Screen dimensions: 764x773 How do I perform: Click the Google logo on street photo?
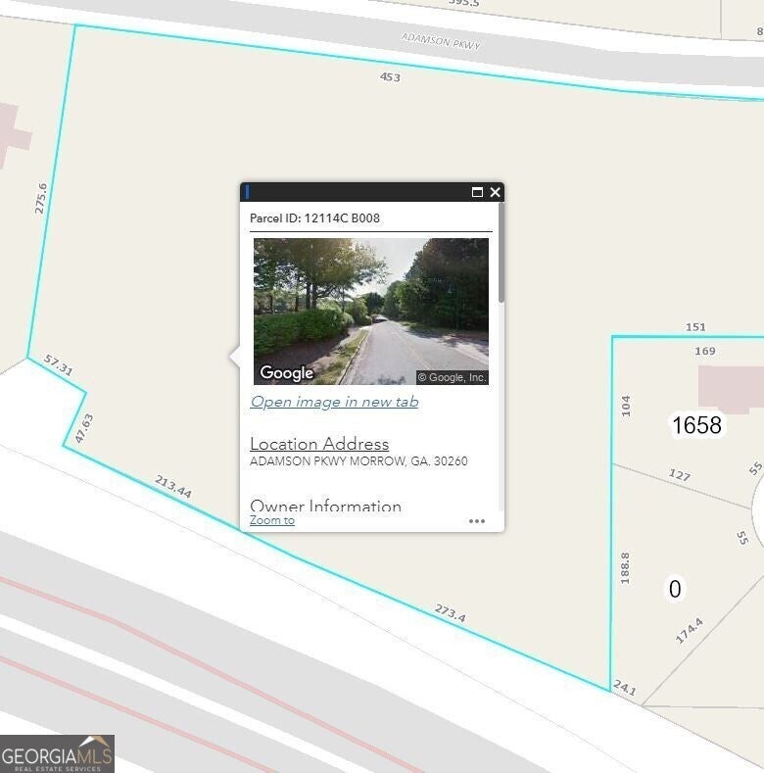[286, 373]
